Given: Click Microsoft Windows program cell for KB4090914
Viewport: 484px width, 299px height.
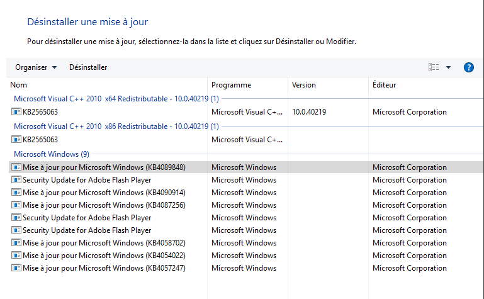Looking at the screenshot, I should pos(244,193).
